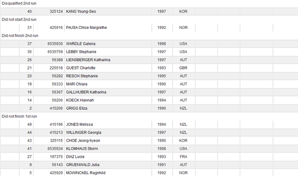Select the name GRUENWALD Julia
The width and height of the screenshot is (298, 176).
[x=83, y=165]
